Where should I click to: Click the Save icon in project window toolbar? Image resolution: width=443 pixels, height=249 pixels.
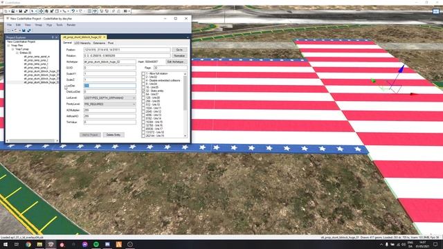click(x=24, y=30)
